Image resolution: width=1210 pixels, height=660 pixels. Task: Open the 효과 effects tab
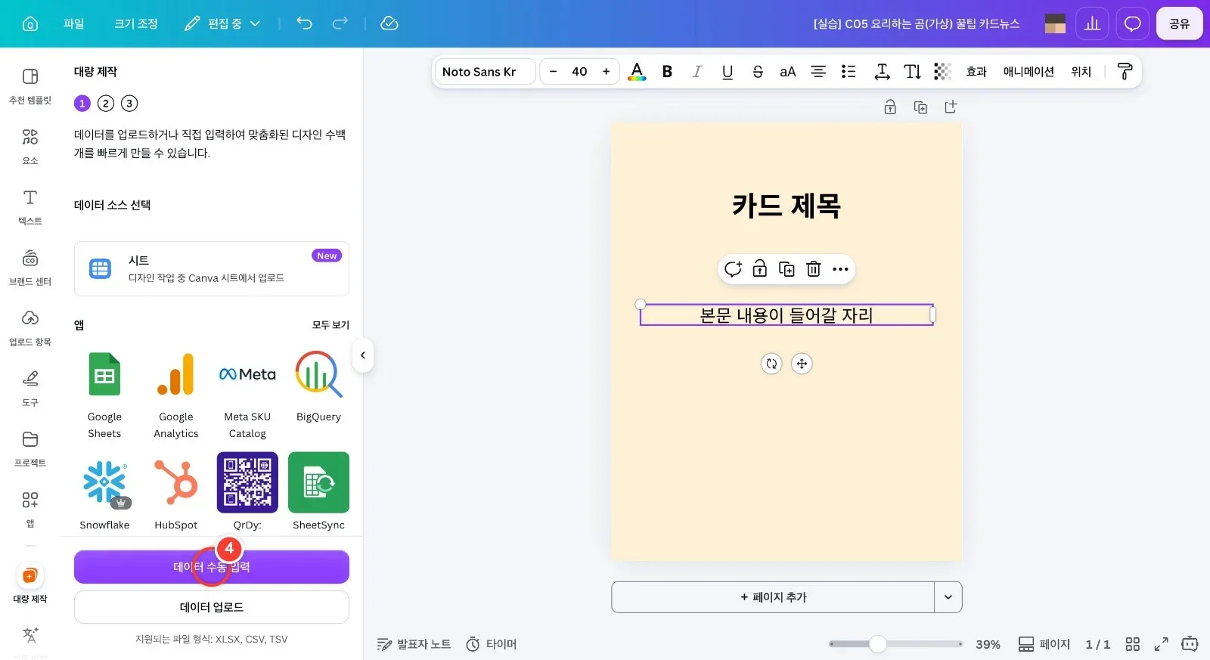point(976,72)
